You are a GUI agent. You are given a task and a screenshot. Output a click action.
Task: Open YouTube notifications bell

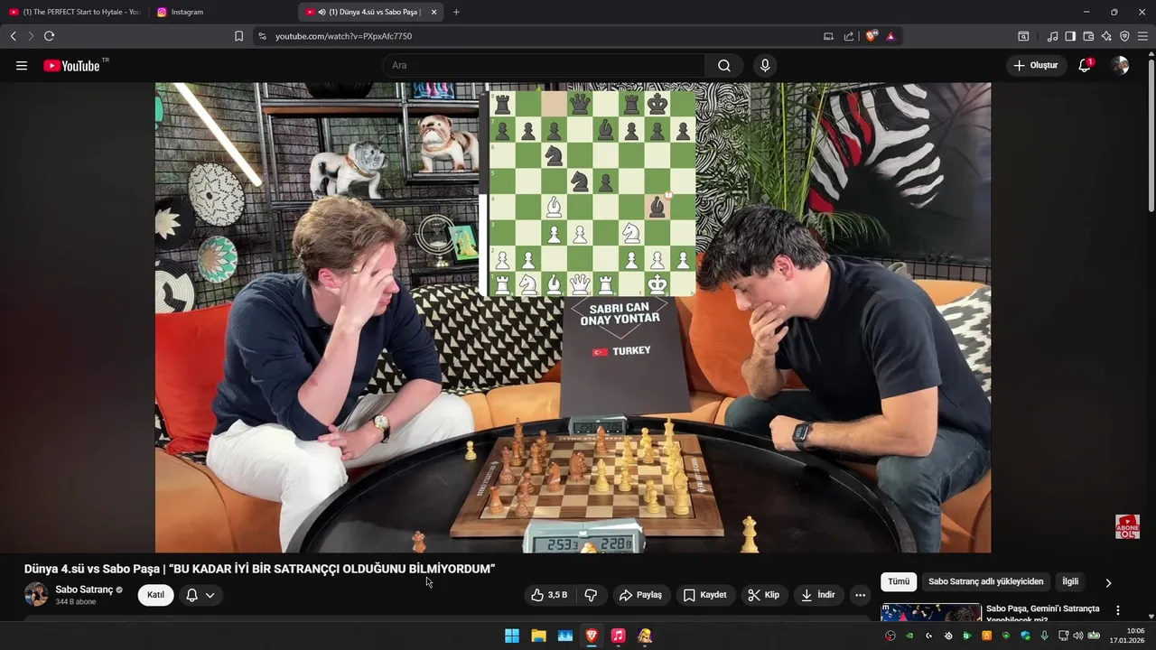click(x=1085, y=66)
